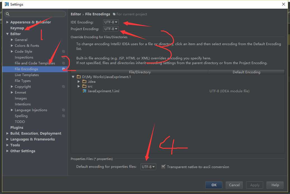Screen dimensions: 290x194
Task: Open Live Templates page
Action: (x=27, y=75)
